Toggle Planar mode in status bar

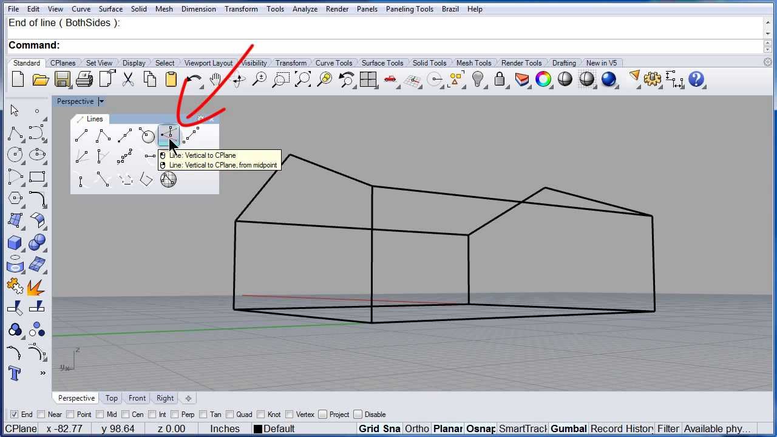coord(448,429)
